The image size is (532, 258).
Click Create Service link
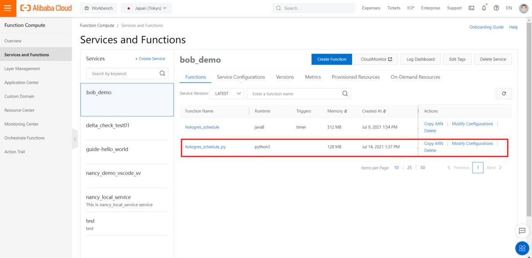(x=150, y=59)
